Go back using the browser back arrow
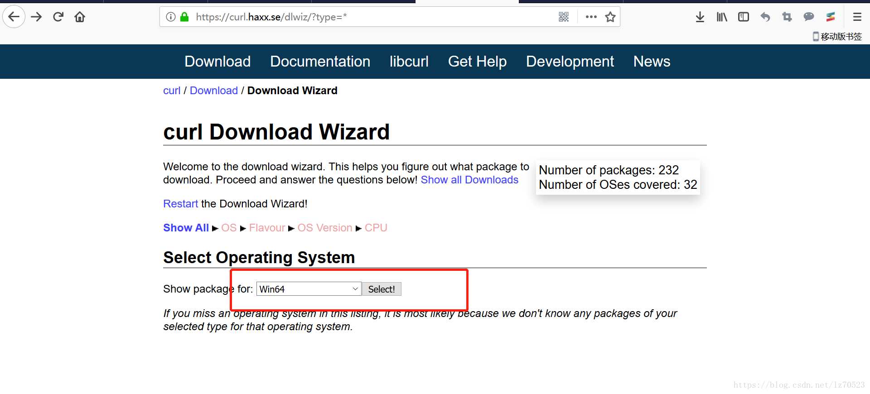The height and width of the screenshot is (394, 870). (14, 17)
